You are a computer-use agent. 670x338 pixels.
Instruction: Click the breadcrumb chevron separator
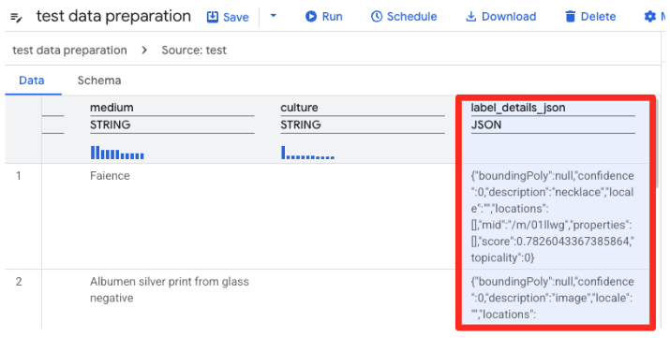[144, 51]
